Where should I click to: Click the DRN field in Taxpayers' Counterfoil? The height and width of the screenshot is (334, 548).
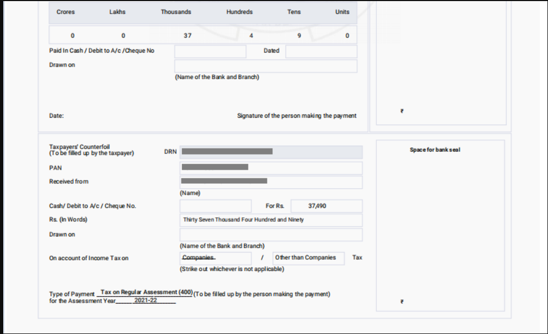click(x=271, y=152)
